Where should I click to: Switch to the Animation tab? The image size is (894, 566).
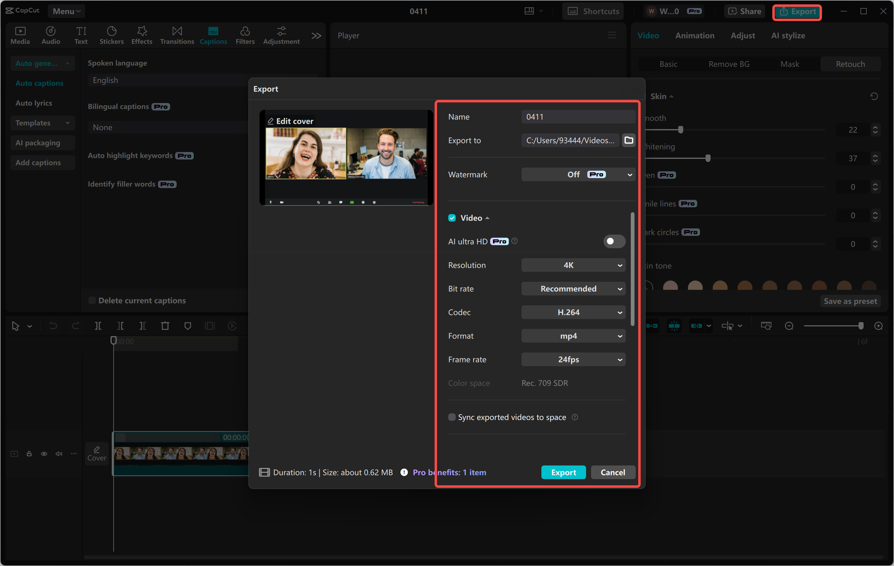[x=694, y=35]
